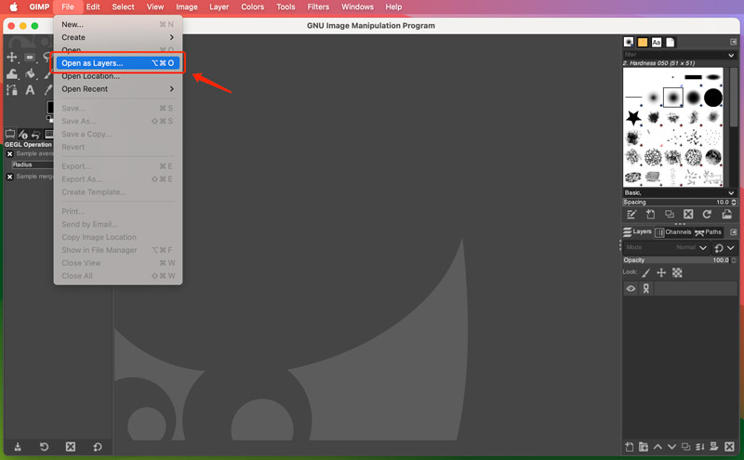
Task: Open Brushes panel configure tab menu
Action: 733,42
